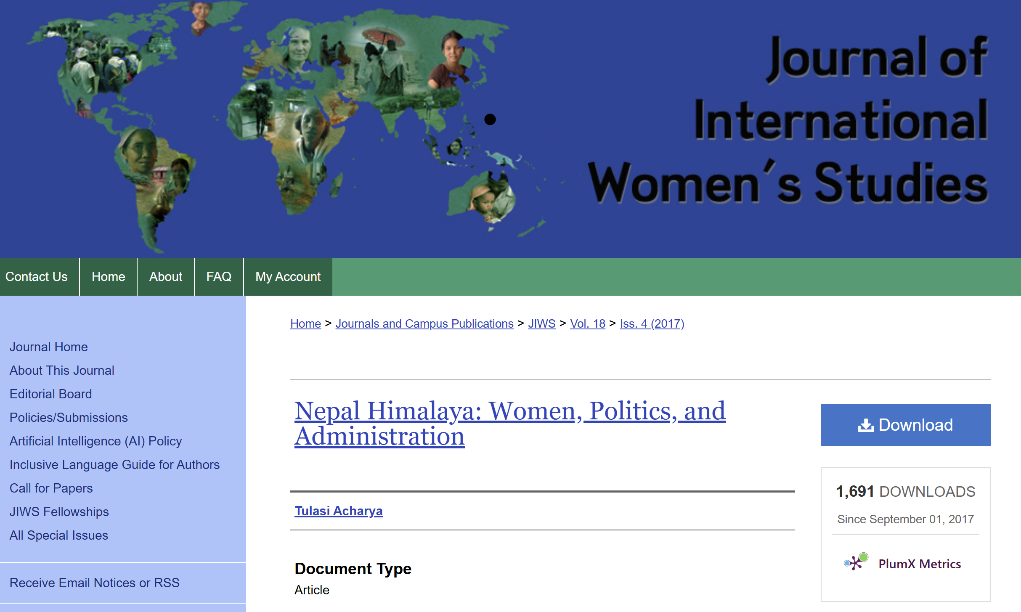Open the About navigation item
This screenshot has height=612, width=1021.
[x=166, y=276]
